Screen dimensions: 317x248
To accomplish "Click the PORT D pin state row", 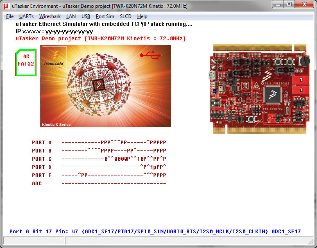I will coord(114,167).
